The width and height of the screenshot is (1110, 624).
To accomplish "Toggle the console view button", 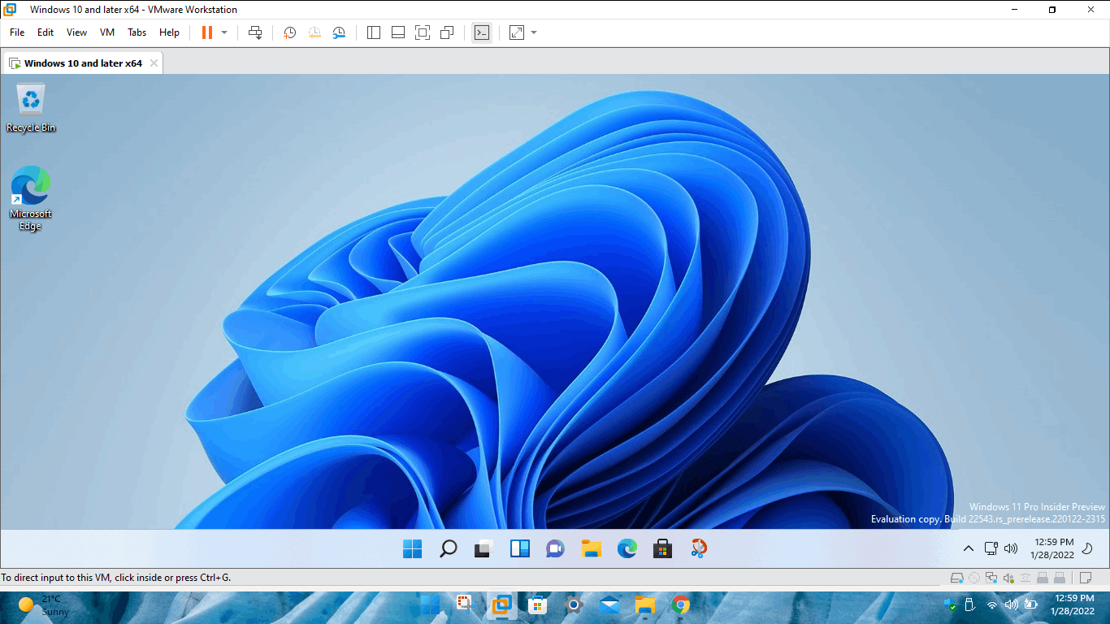I will (482, 32).
